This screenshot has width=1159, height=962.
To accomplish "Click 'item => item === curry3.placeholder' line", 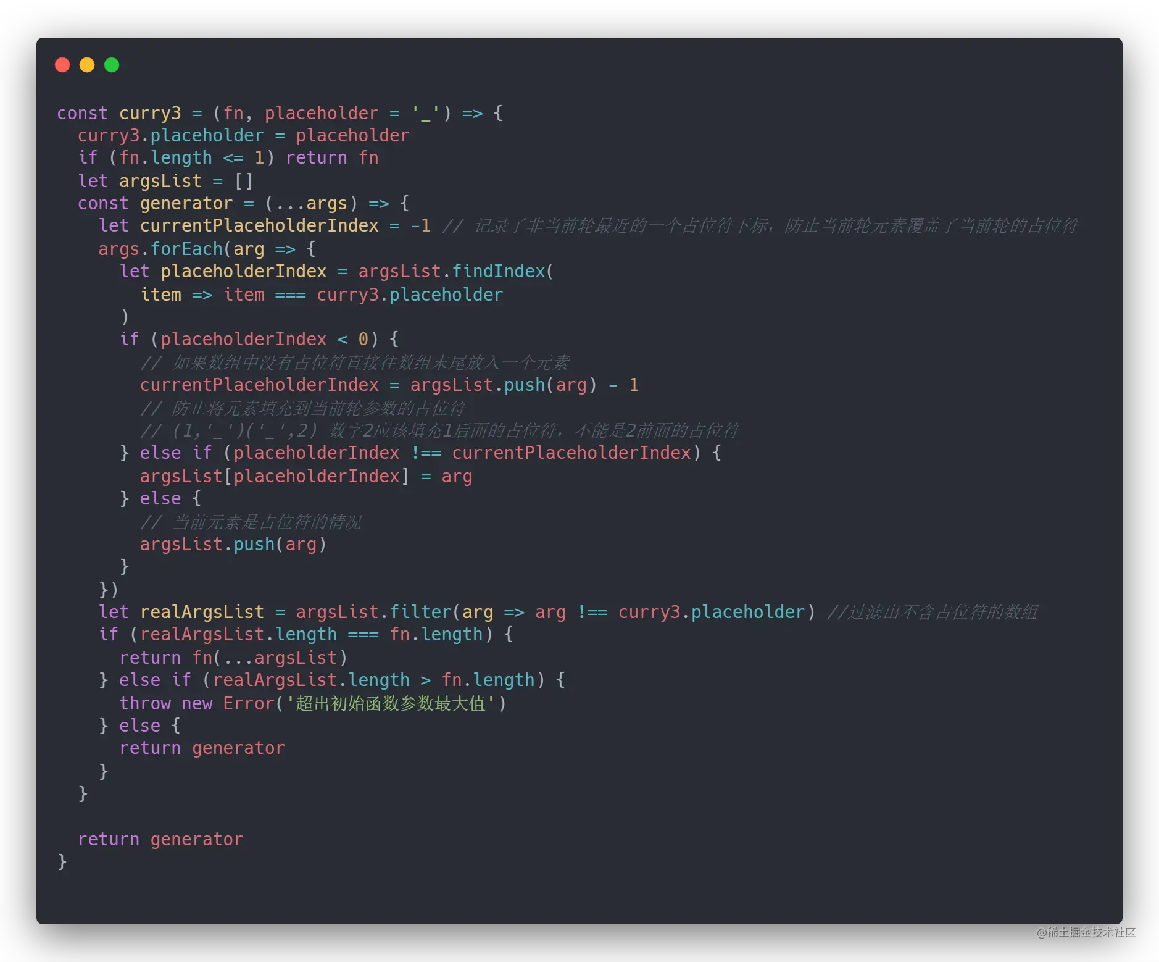I will tap(322, 295).
